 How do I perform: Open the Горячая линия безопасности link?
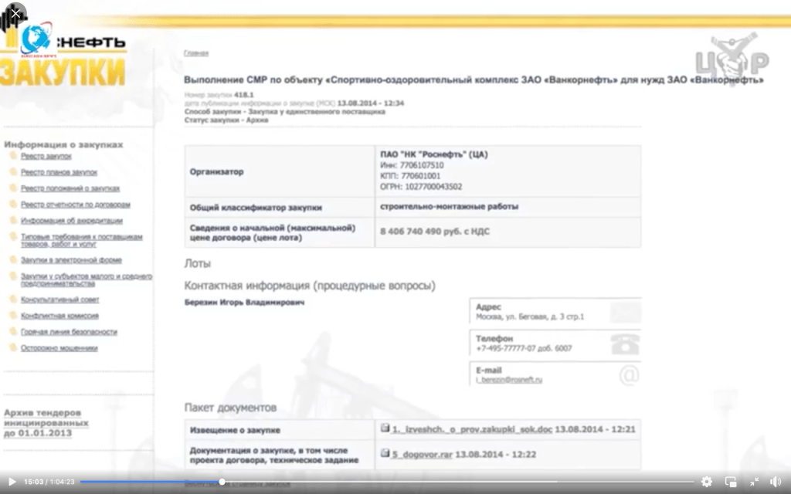(69, 332)
